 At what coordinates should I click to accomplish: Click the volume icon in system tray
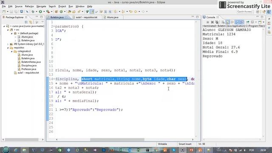[x=245, y=150]
